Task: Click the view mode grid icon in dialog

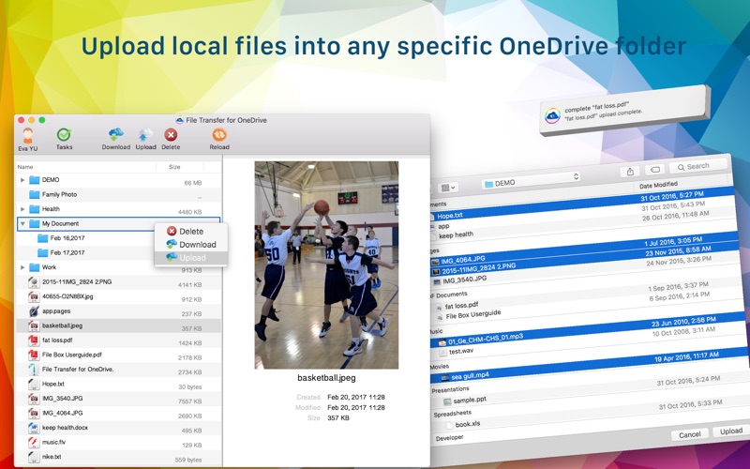Action: point(448,188)
